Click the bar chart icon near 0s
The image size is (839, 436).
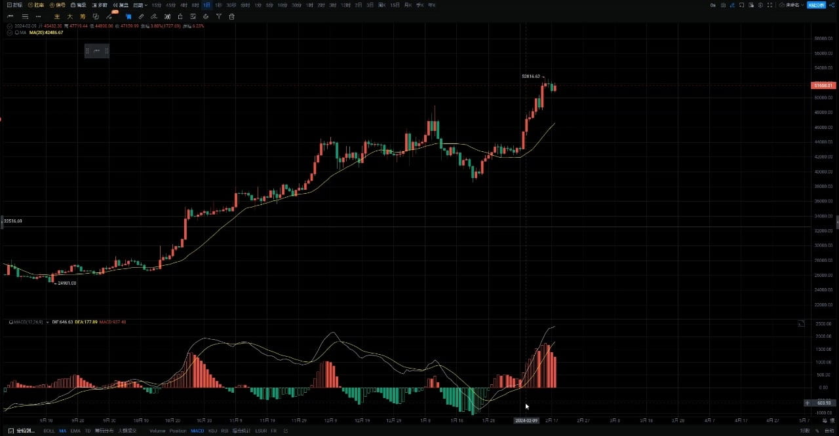(x=723, y=5)
